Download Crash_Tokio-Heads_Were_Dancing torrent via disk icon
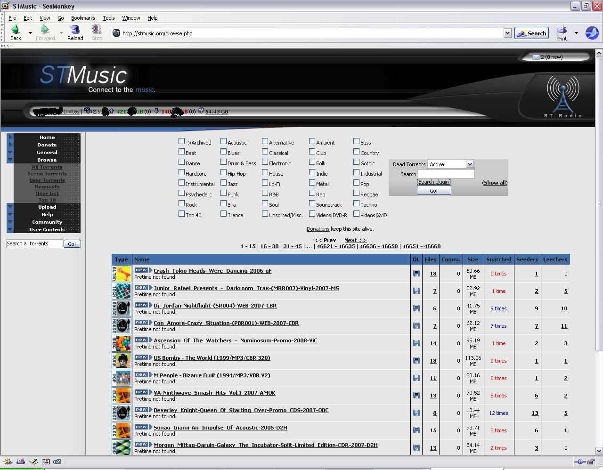 tap(416, 274)
